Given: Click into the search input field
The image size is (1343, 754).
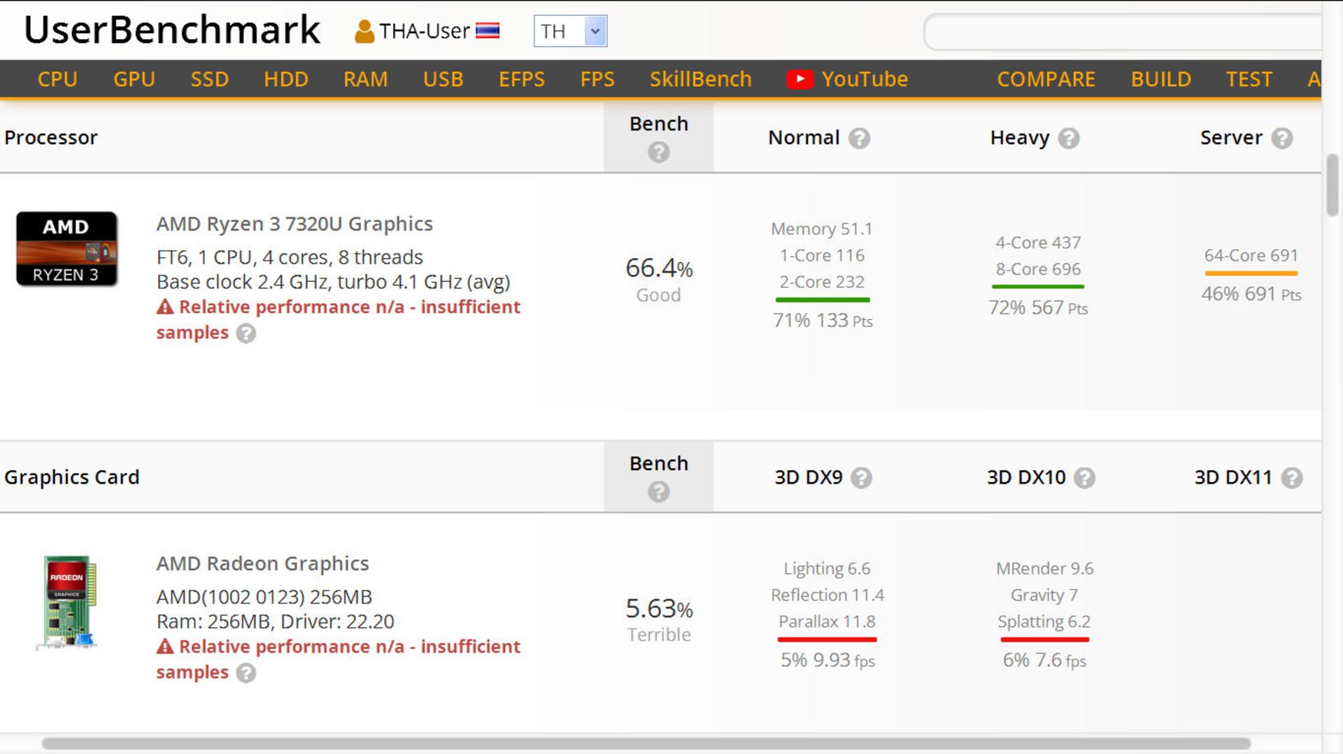Looking at the screenshot, I should point(1123,32).
